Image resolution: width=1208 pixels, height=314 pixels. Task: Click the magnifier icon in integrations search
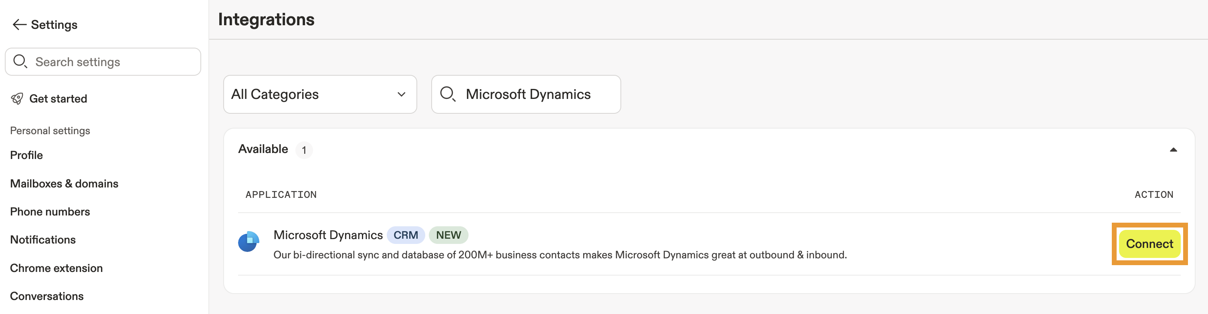[448, 94]
